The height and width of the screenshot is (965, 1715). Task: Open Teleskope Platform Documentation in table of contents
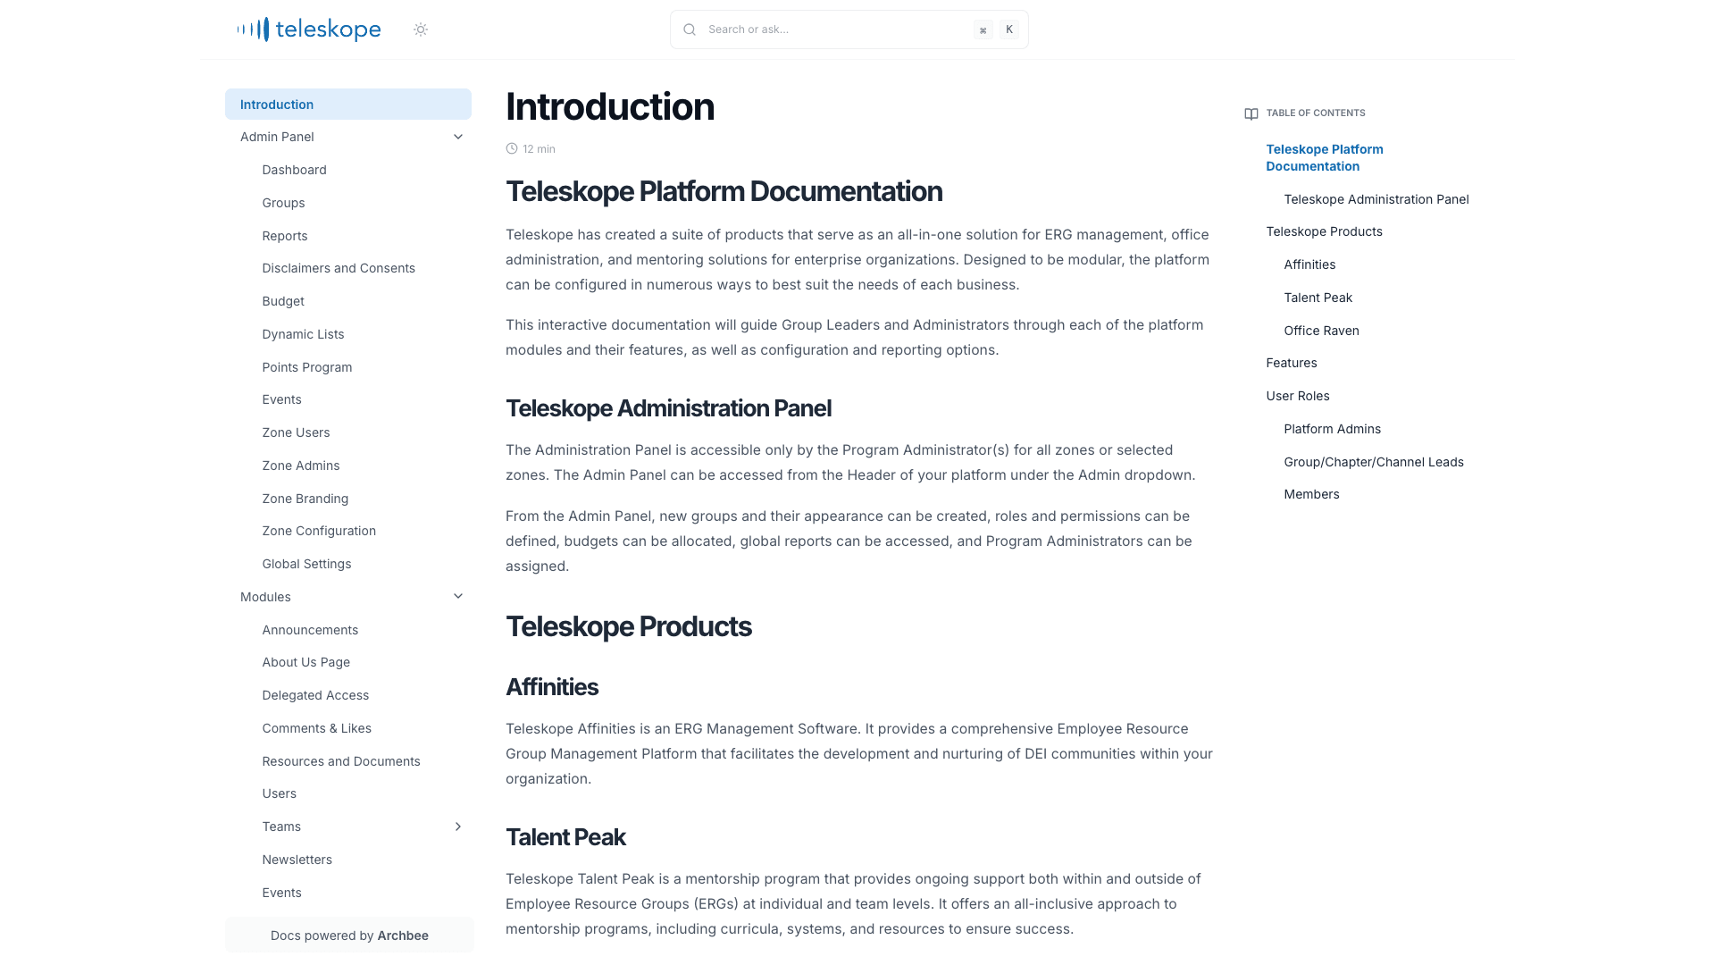[1325, 157]
